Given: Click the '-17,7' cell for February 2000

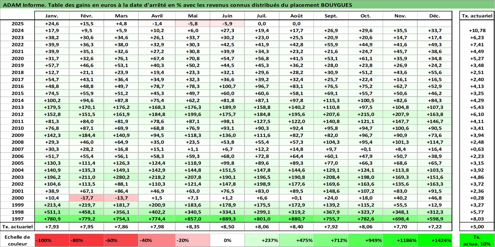Looking at the screenshot, I should tap(87, 198).
